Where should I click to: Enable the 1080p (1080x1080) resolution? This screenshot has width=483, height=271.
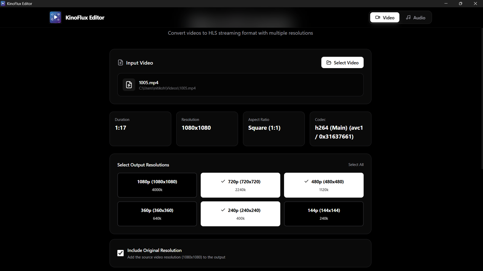click(x=157, y=185)
